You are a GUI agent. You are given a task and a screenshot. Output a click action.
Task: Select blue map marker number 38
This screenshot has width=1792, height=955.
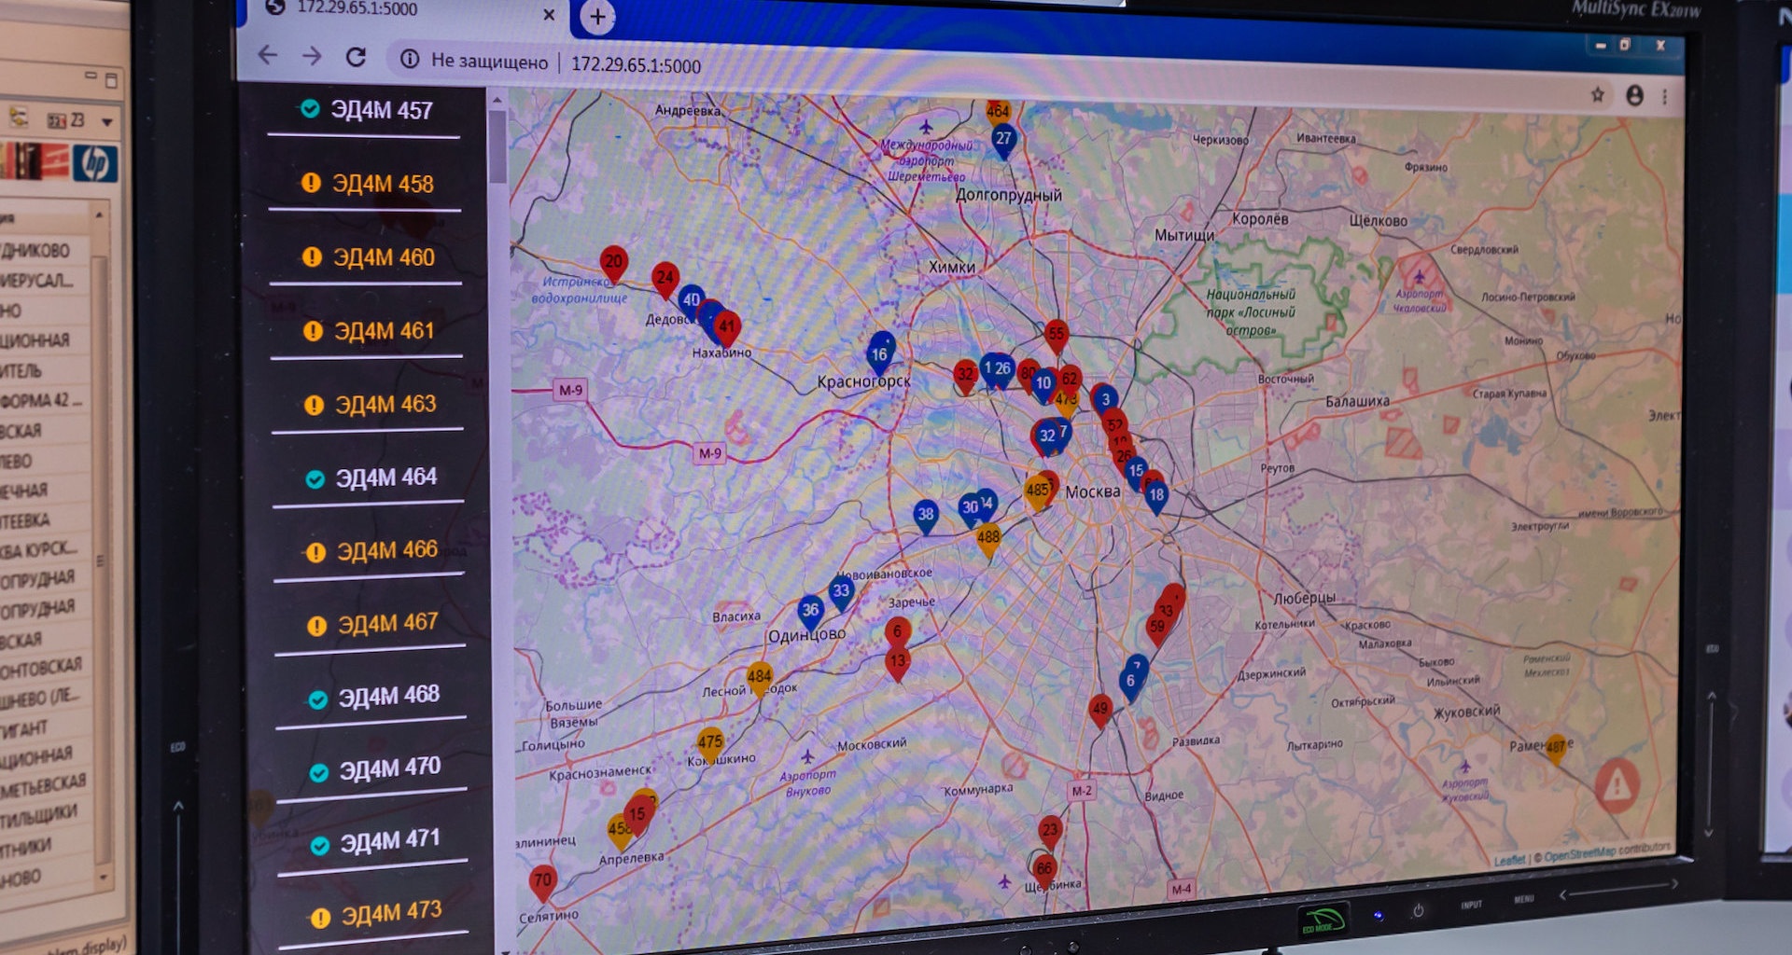pyautogui.click(x=925, y=515)
